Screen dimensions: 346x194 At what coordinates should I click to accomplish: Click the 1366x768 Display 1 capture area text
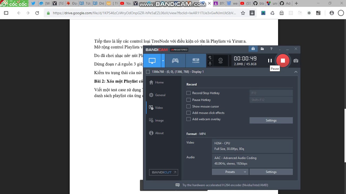[178, 72]
